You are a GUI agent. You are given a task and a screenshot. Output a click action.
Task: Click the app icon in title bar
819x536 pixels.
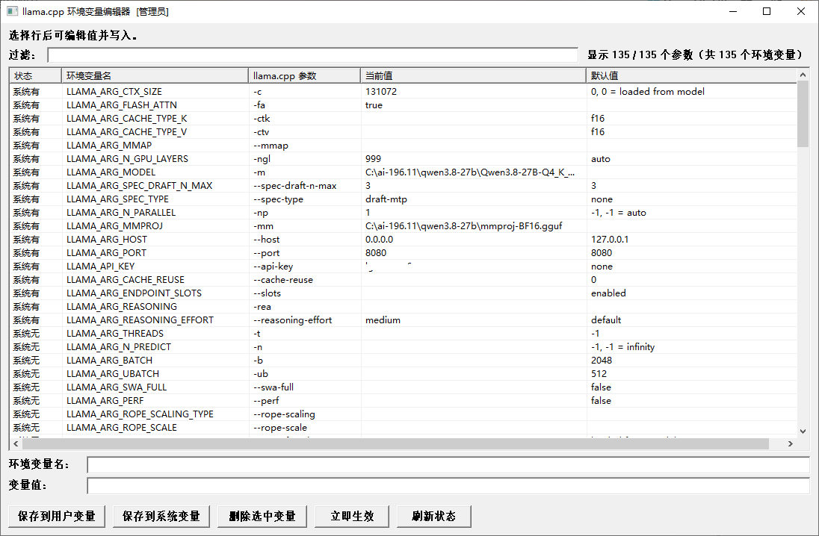click(12, 11)
